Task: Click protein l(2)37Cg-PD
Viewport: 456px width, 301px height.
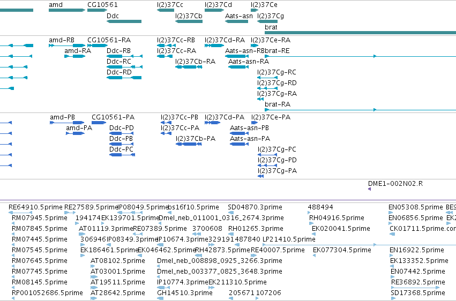Action: coord(267,166)
